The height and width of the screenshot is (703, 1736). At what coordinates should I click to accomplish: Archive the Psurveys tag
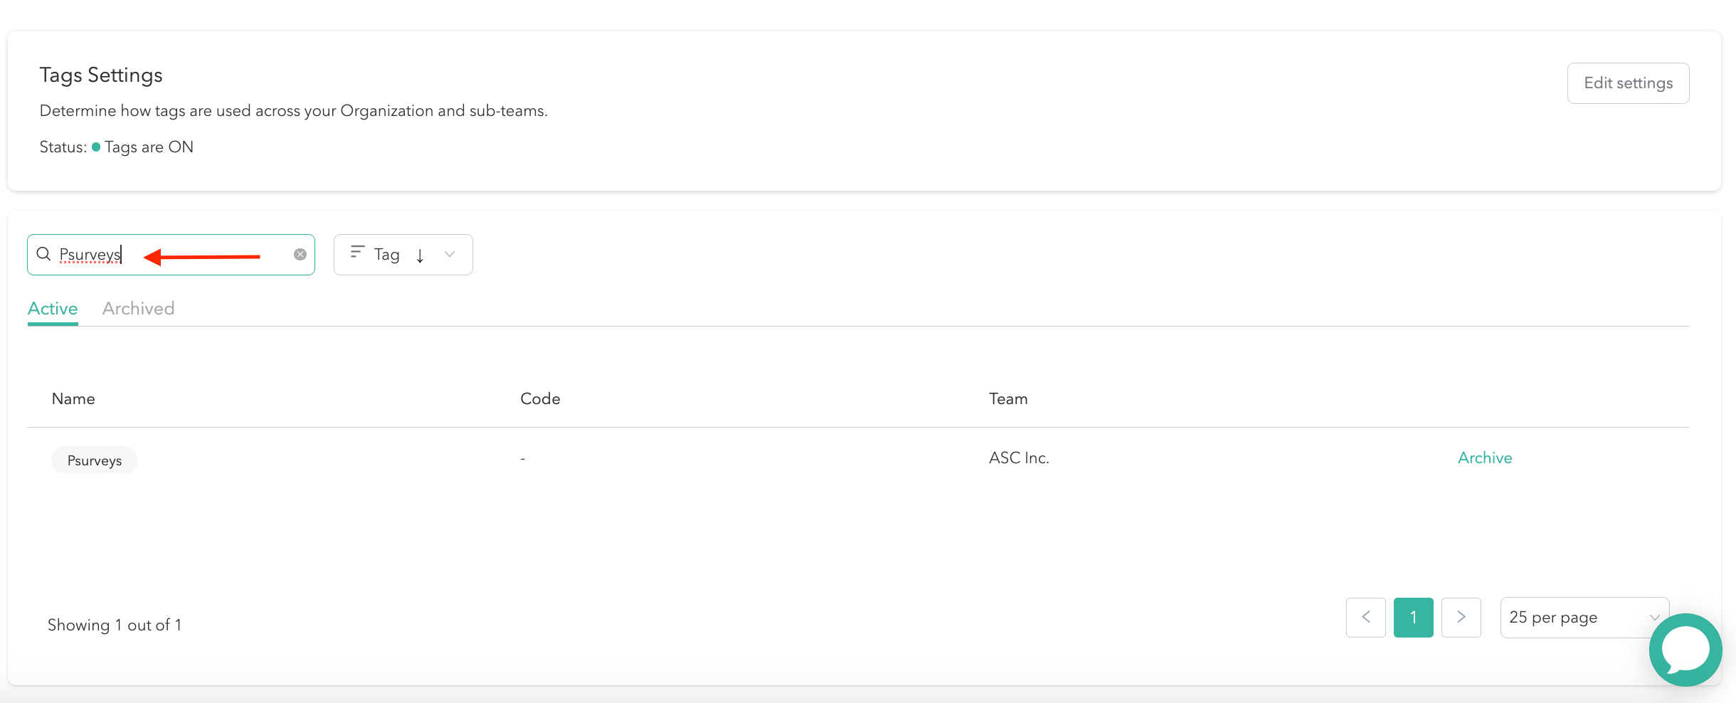(1484, 458)
